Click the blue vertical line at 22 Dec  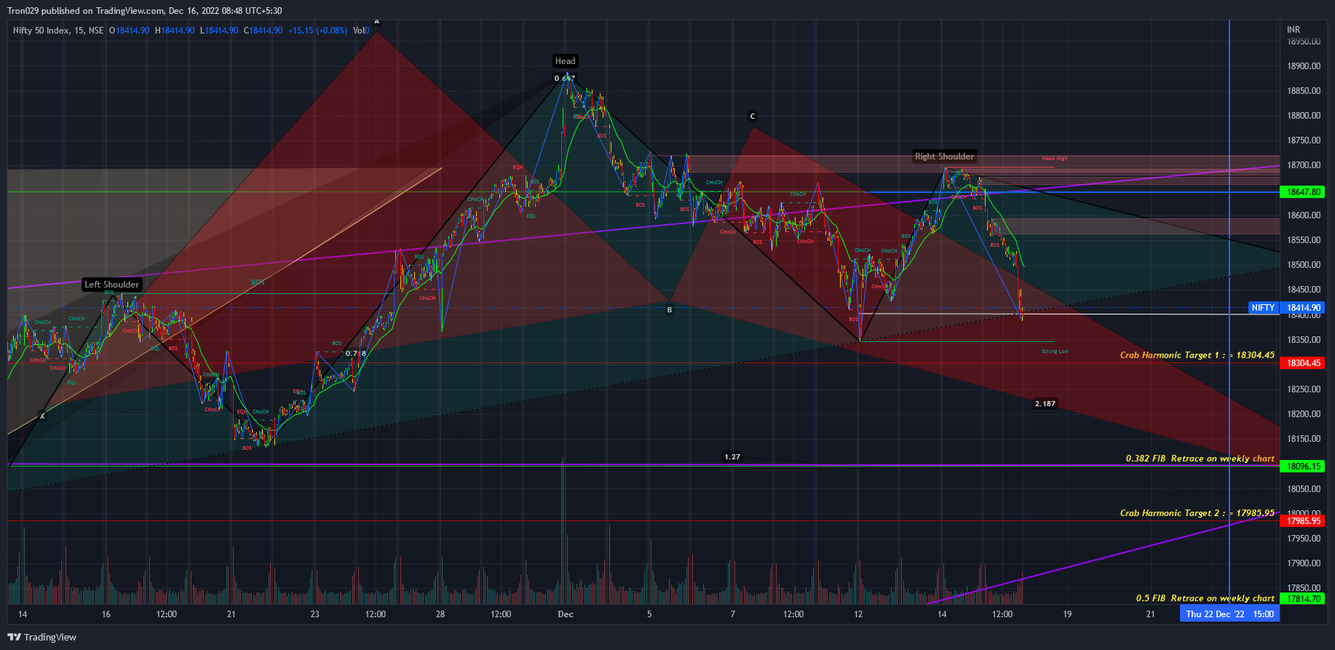(x=1229, y=313)
